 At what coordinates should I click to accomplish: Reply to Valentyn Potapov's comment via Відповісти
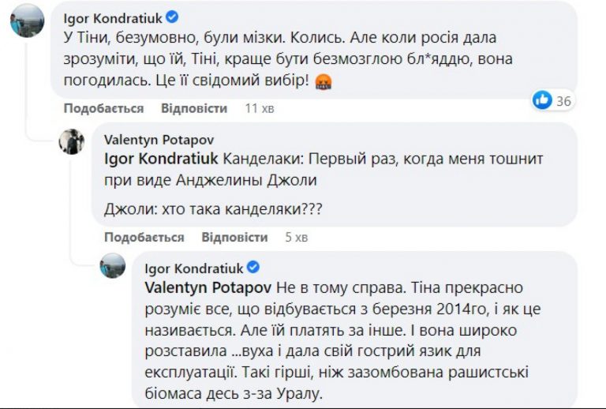[234, 237]
